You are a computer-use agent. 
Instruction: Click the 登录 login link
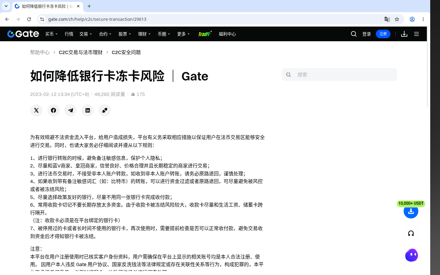pos(367,34)
